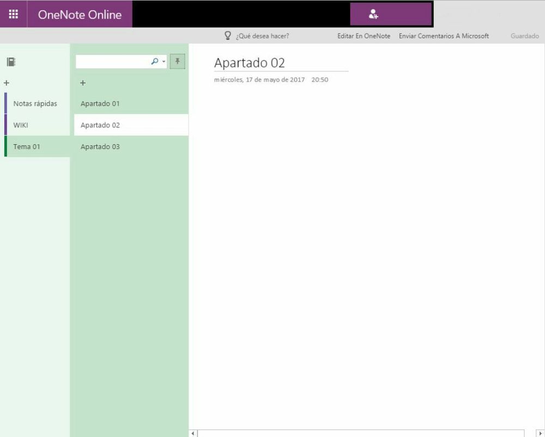Add a new section with plus icon
This screenshot has height=437, width=545.
6,83
